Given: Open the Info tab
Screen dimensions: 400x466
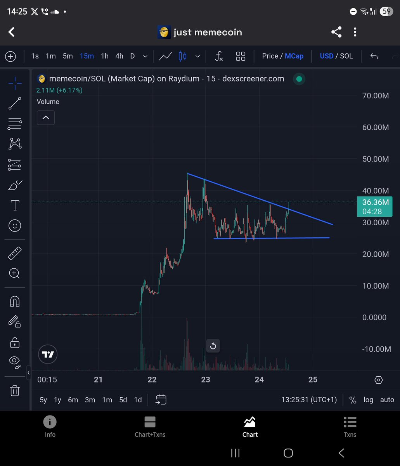Looking at the screenshot, I should point(50,426).
